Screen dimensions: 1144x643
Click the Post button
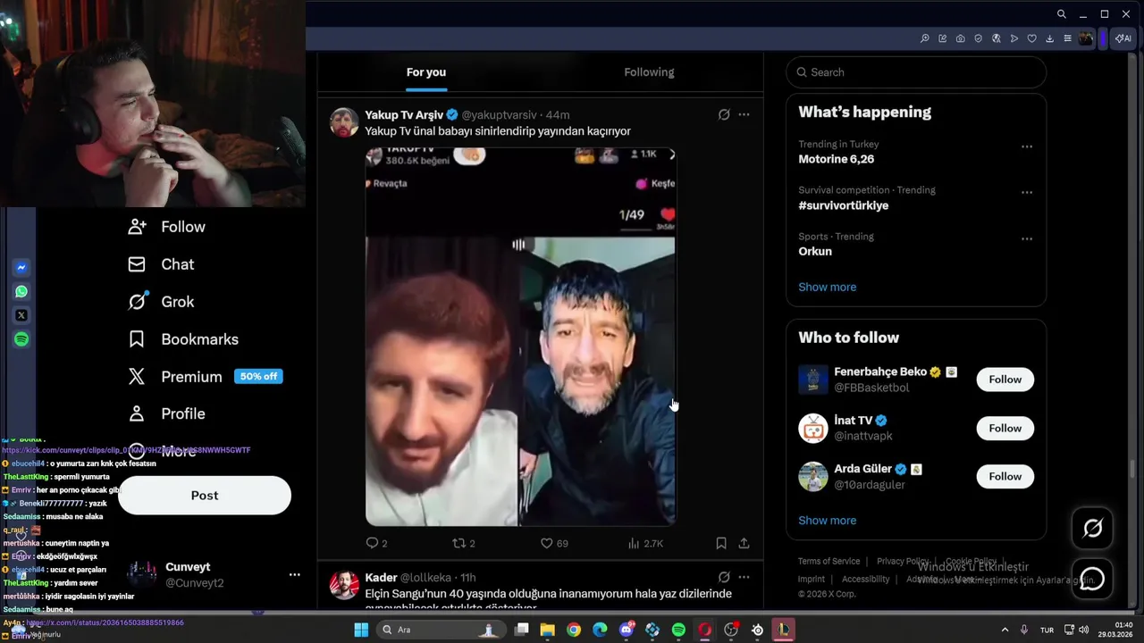click(205, 496)
